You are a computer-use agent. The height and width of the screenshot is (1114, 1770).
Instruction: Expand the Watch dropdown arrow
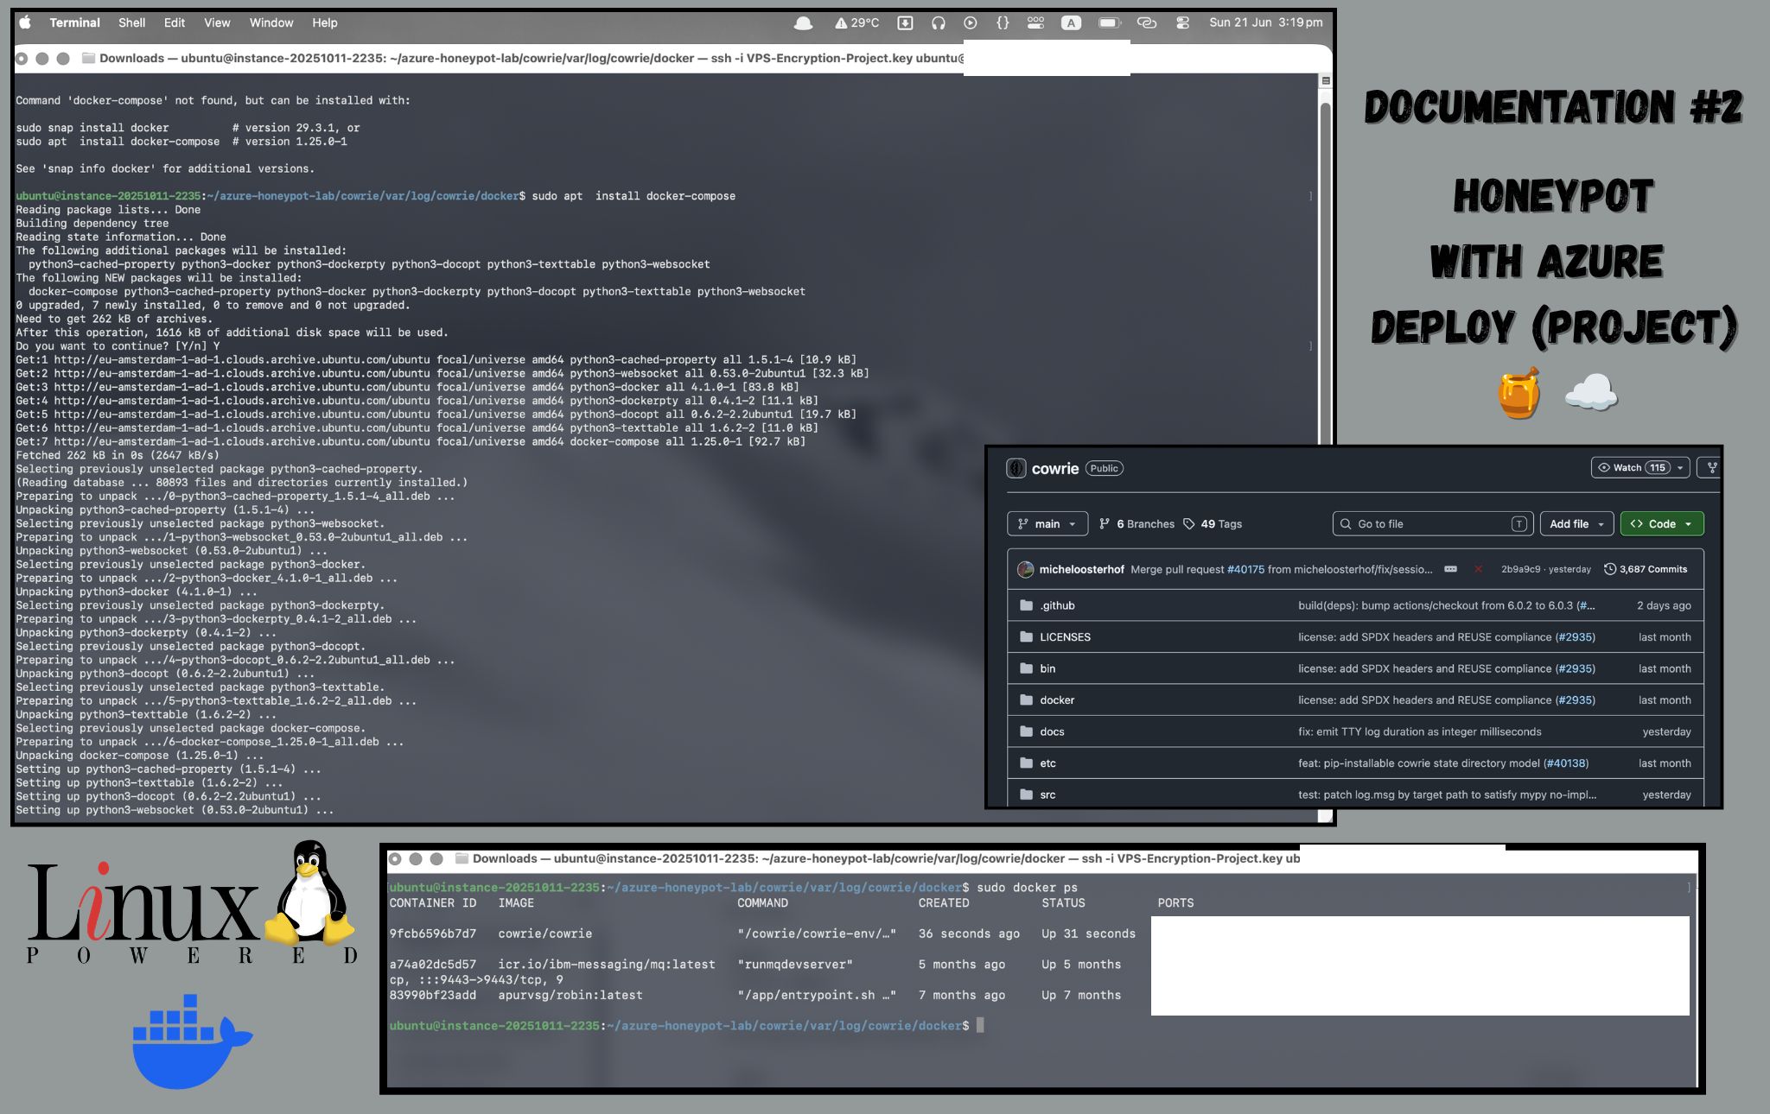coord(1680,467)
